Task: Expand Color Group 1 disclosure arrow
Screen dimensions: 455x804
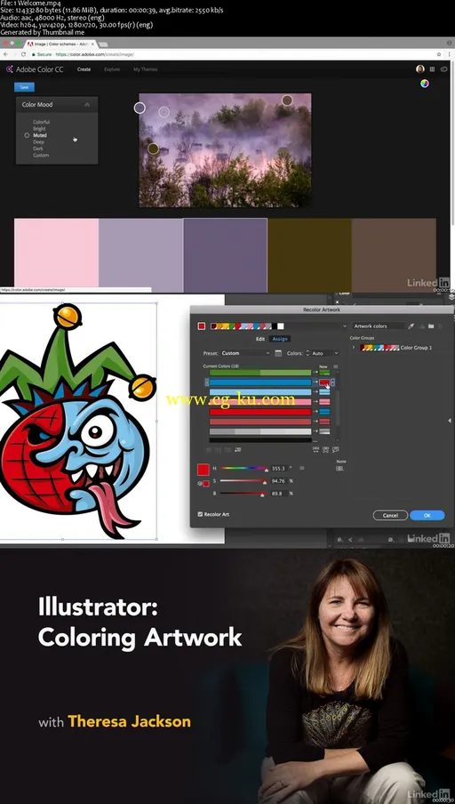Action: [x=354, y=348]
